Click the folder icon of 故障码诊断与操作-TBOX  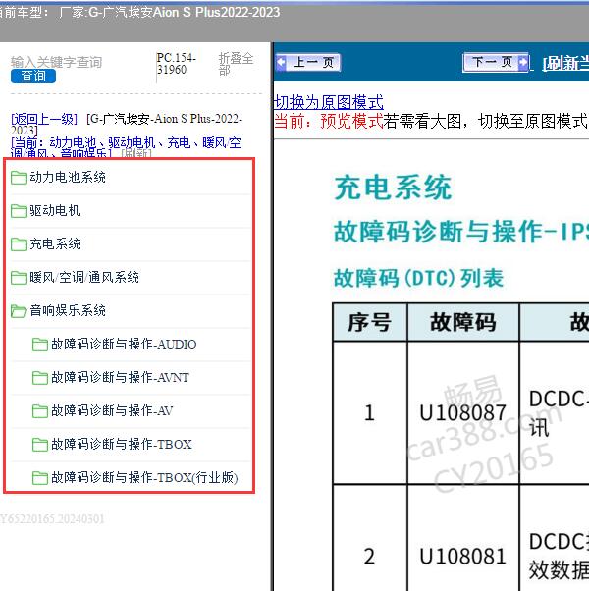click(39, 445)
